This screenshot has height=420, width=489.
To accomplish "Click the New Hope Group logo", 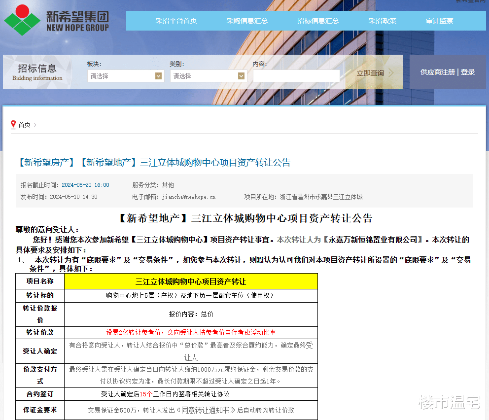I will [x=57, y=20].
